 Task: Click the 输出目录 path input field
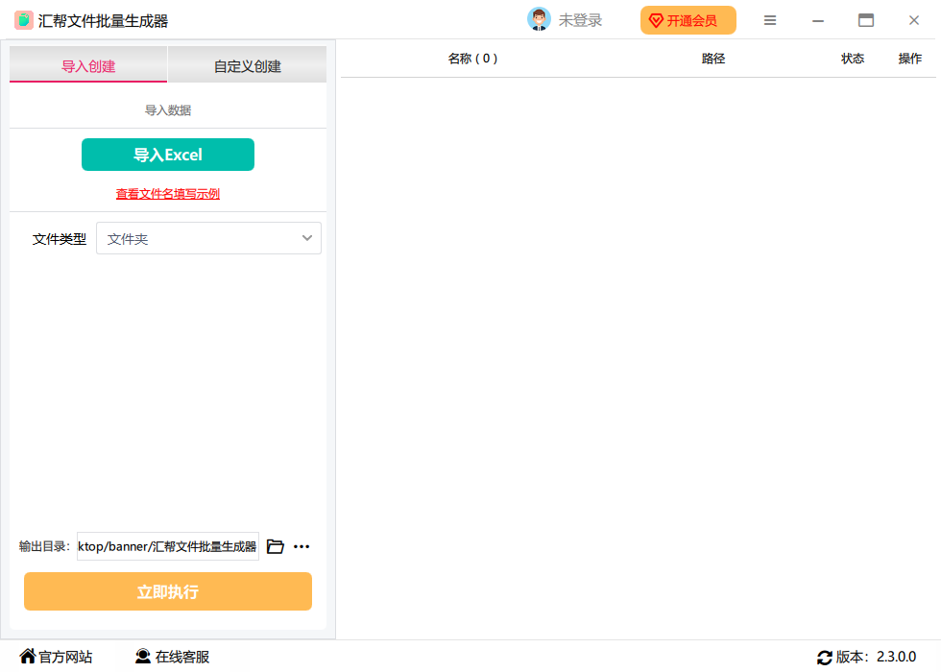click(x=168, y=546)
